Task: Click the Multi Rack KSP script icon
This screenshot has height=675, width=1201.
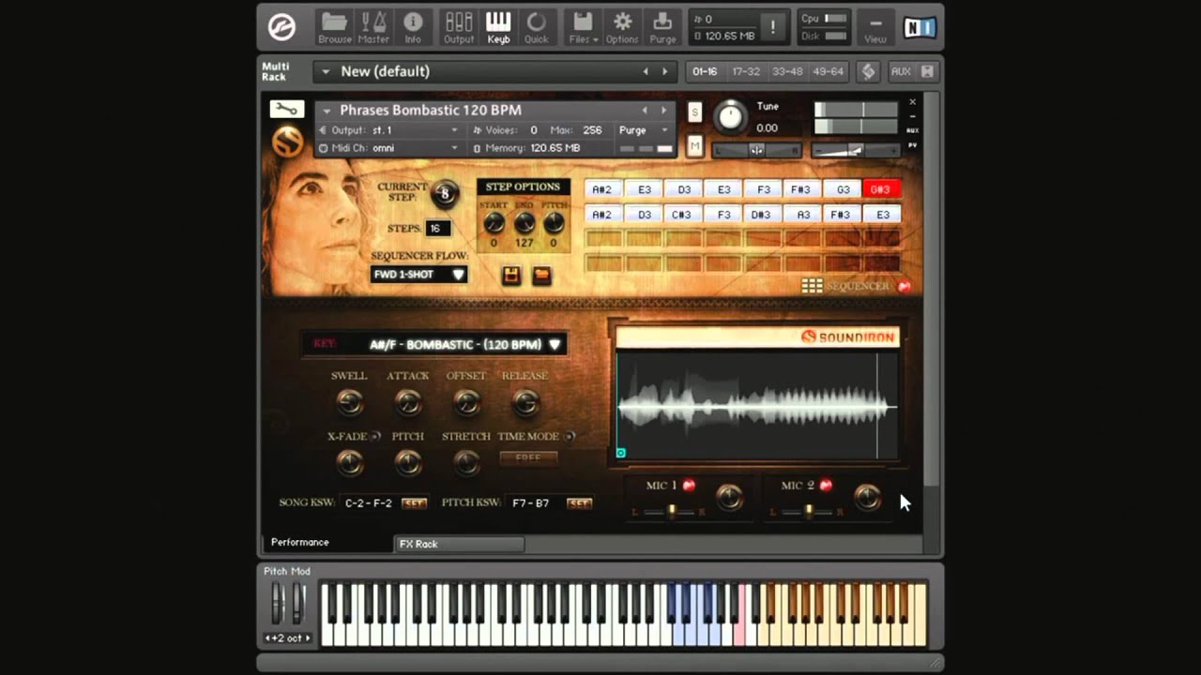Action: [868, 71]
